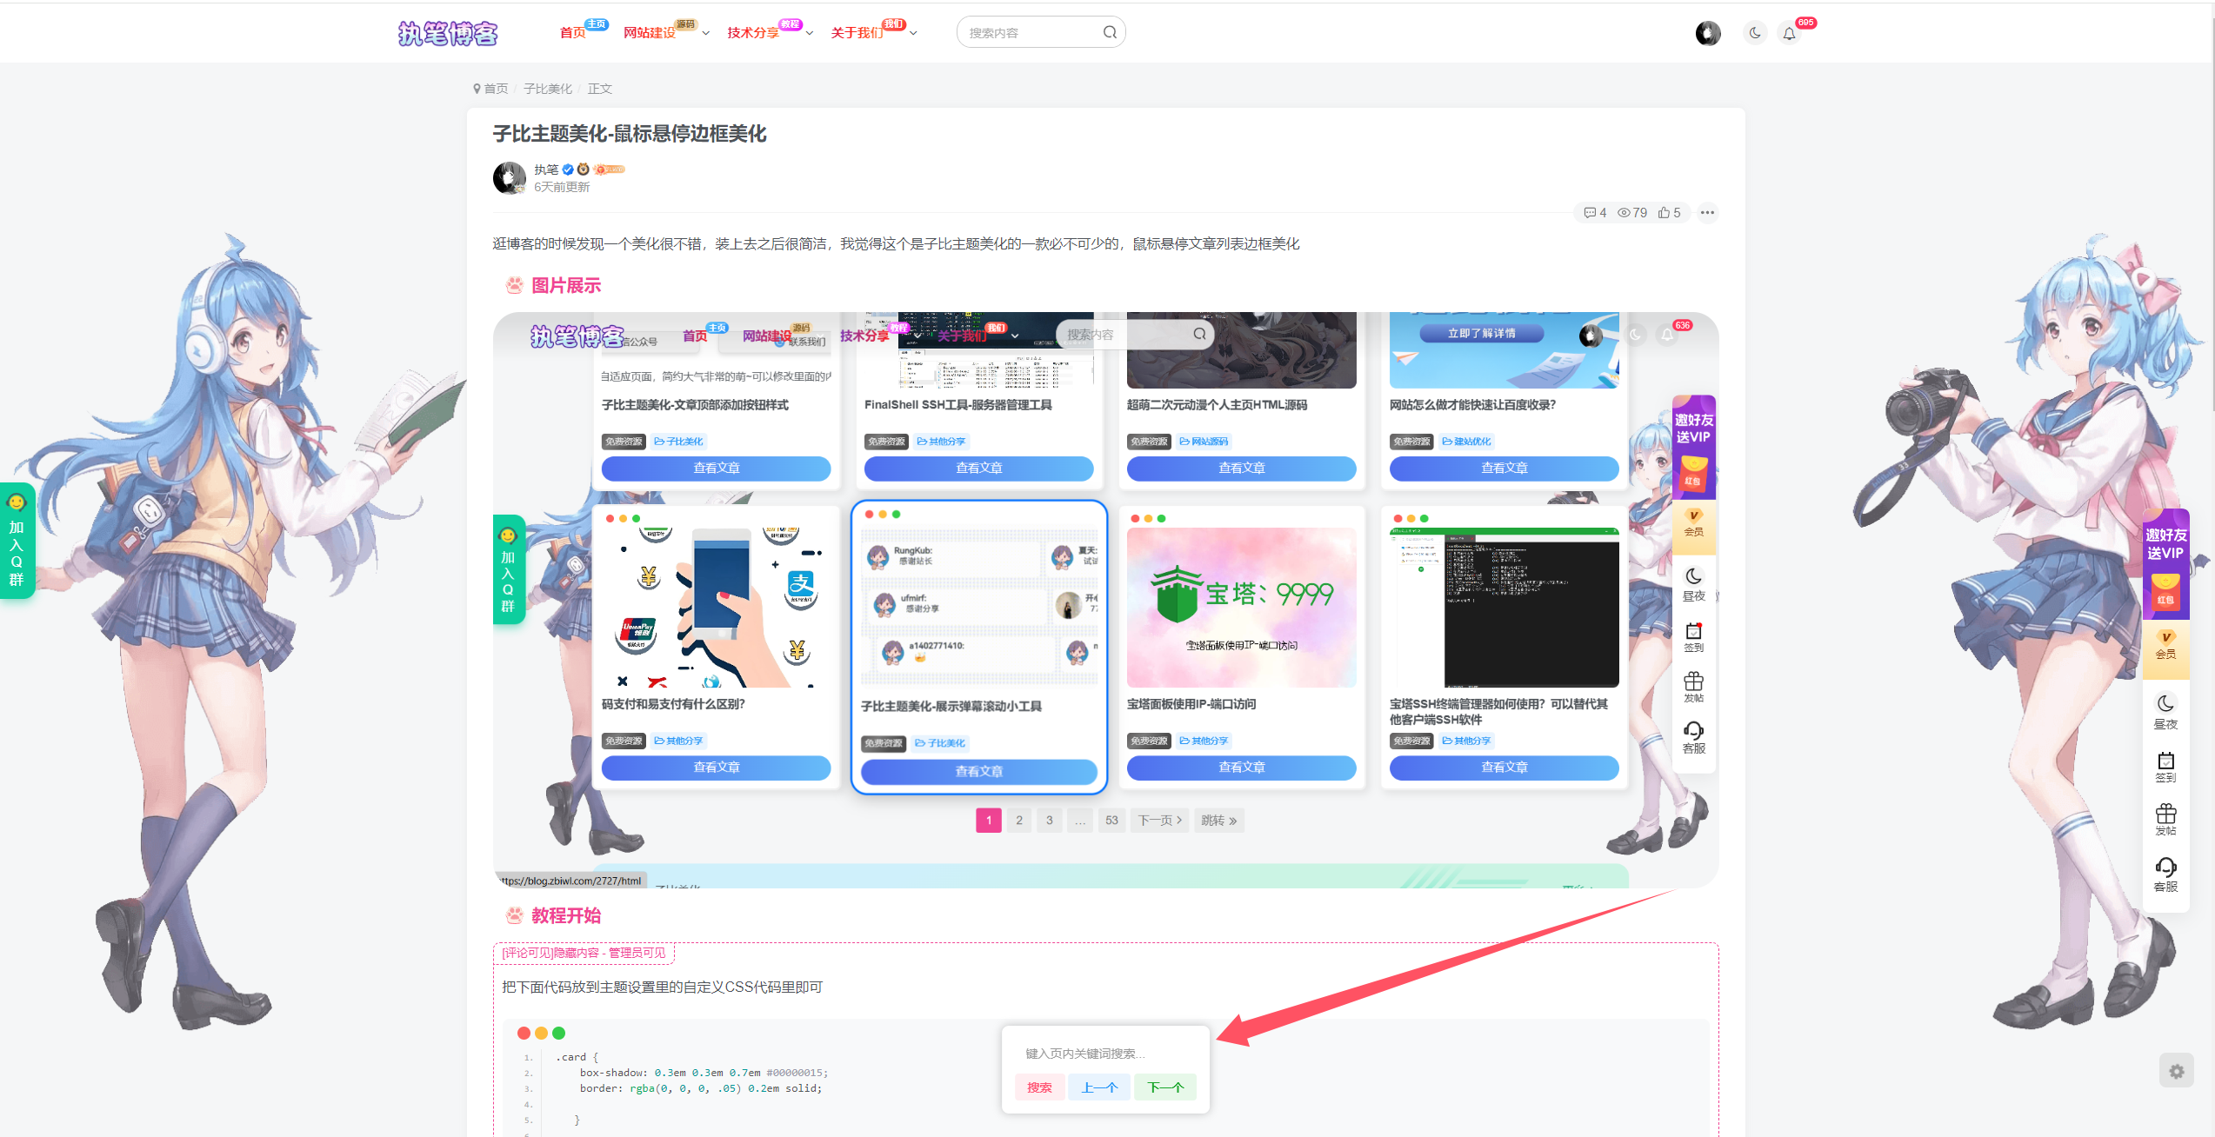The height and width of the screenshot is (1137, 2215).
Task: Open the user avatar in header
Action: tap(1708, 33)
